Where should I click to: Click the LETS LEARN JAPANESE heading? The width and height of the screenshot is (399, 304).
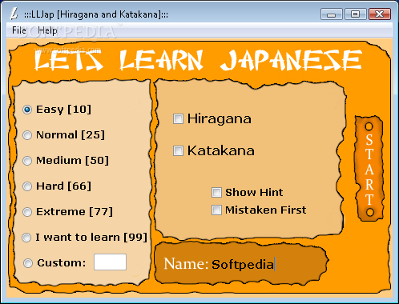pyautogui.click(x=198, y=60)
